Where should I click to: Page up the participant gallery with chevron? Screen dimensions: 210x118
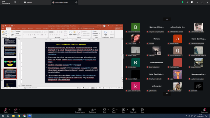point(167,19)
